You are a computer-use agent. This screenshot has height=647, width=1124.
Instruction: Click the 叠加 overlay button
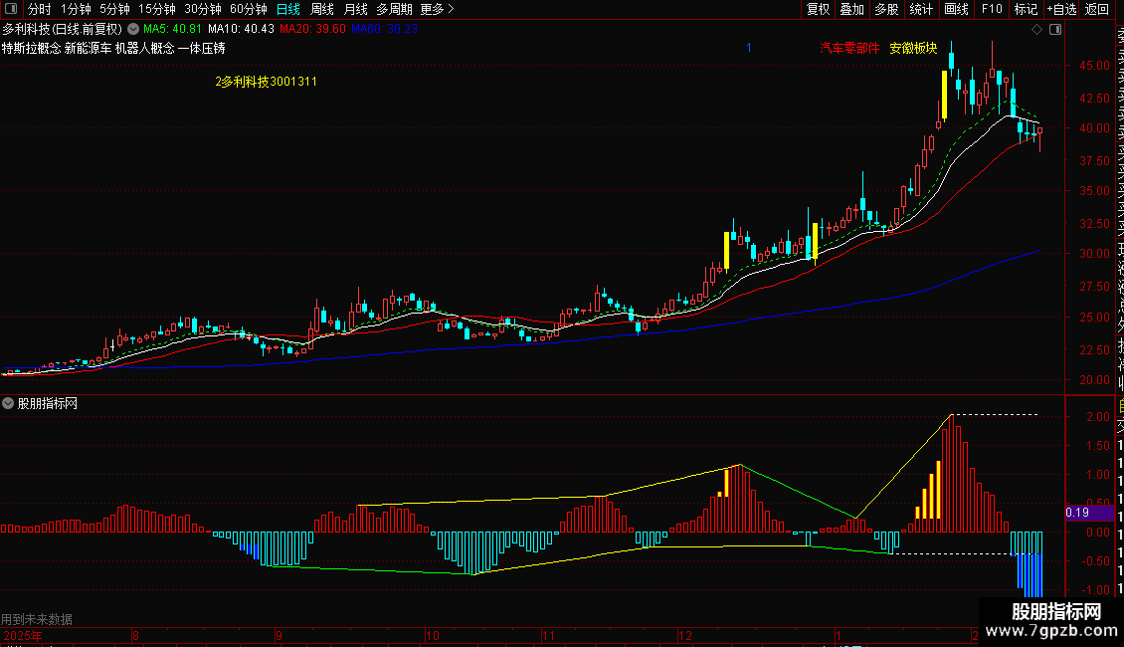852,9
